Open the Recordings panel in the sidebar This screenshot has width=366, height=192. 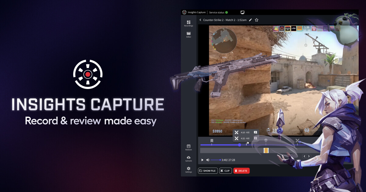coord(188,23)
